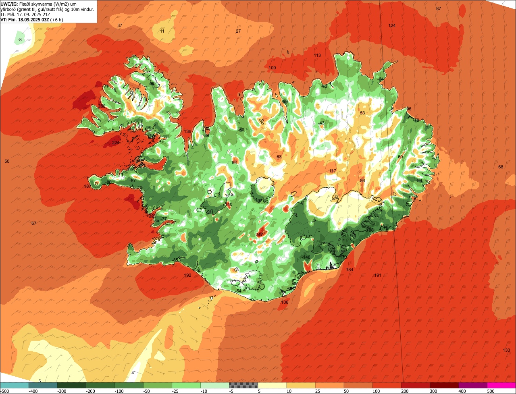Click the '191' value southeast of Iceland

pos(378,276)
